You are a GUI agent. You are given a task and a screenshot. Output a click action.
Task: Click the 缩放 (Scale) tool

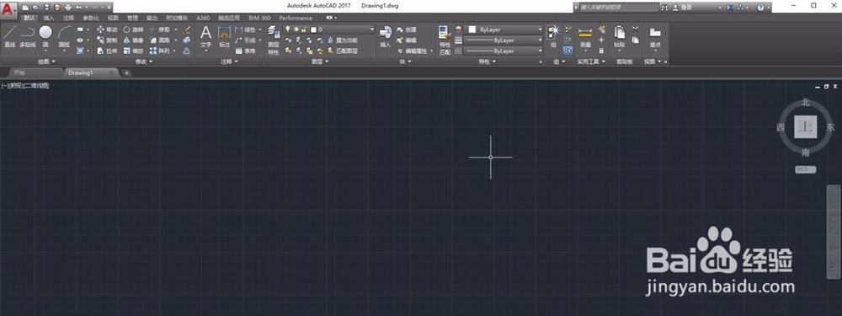(133, 51)
